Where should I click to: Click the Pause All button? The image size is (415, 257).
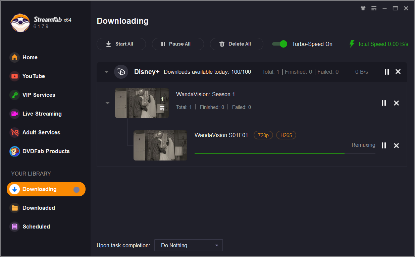click(178, 44)
